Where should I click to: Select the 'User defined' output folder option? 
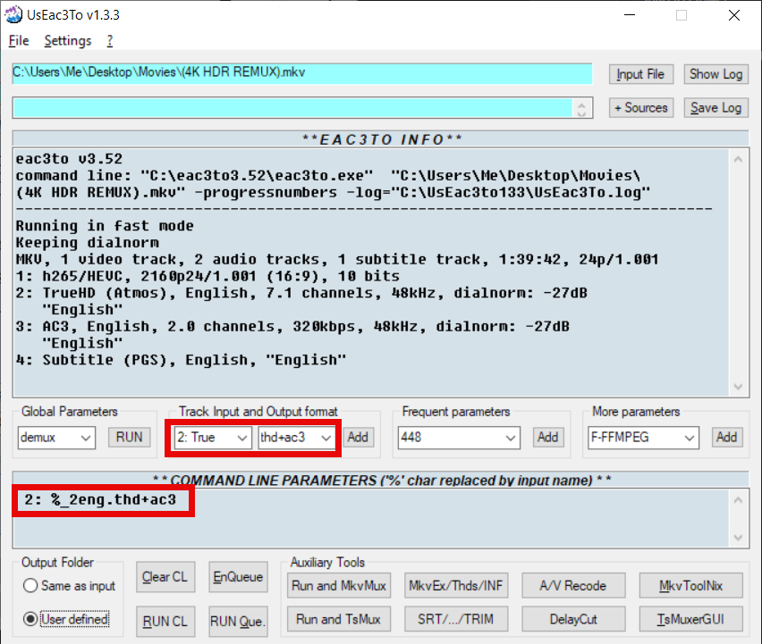(66, 619)
